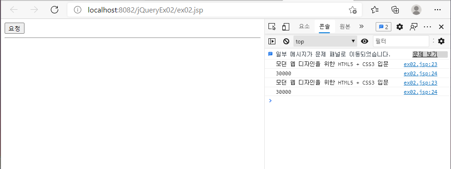Select the second 30000 log entry
Image resolution: width=451 pixels, height=169 pixels.
click(x=283, y=92)
